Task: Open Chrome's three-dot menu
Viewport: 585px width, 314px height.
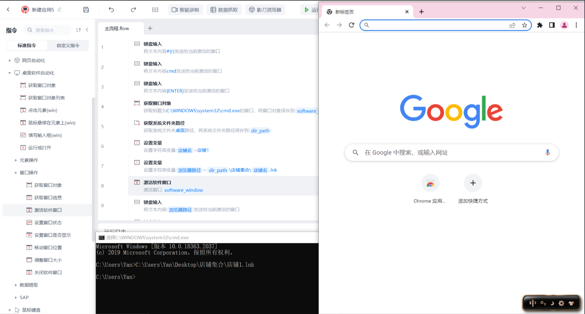Action: pyautogui.click(x=577, y=25)
